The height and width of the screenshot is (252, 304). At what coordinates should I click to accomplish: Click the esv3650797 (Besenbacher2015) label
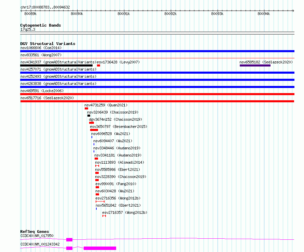[119, 127]
